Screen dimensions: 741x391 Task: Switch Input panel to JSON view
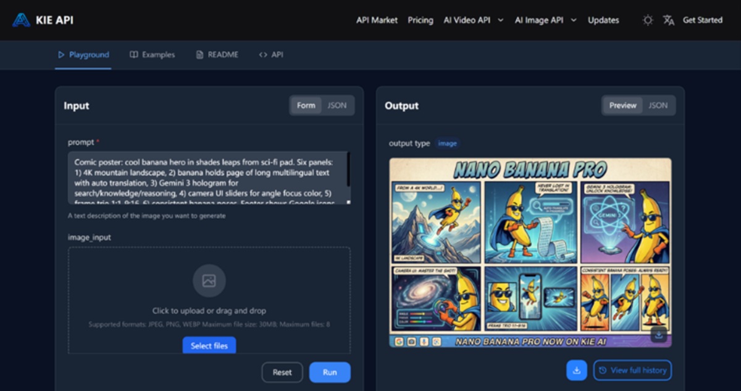337,105
